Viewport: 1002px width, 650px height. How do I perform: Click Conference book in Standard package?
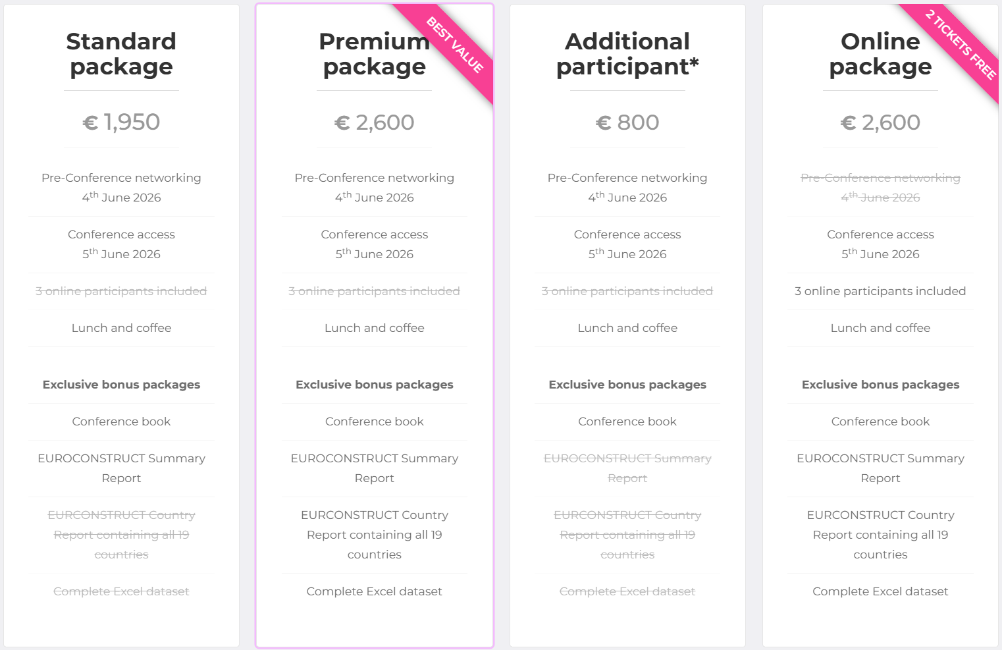pyautogui.click(x=121, y=421)
